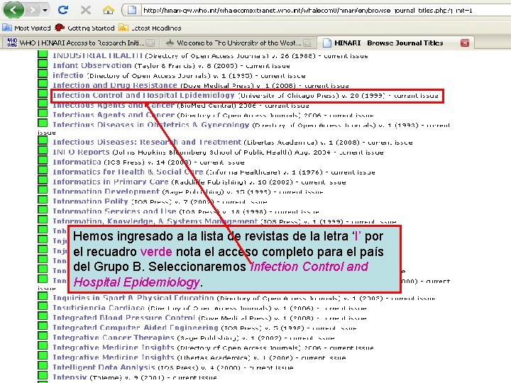Open Infection Control and Hospital Epidemiology journal
This screenshot has width=511, height=383.
(x=143, y=96)
